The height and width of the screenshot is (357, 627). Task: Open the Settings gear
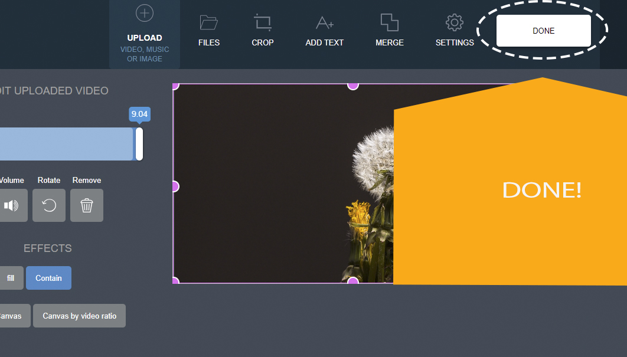point(454,27)
